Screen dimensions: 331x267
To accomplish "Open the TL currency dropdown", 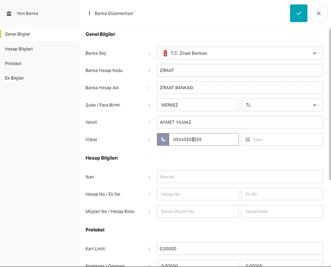I will [282, 105].
